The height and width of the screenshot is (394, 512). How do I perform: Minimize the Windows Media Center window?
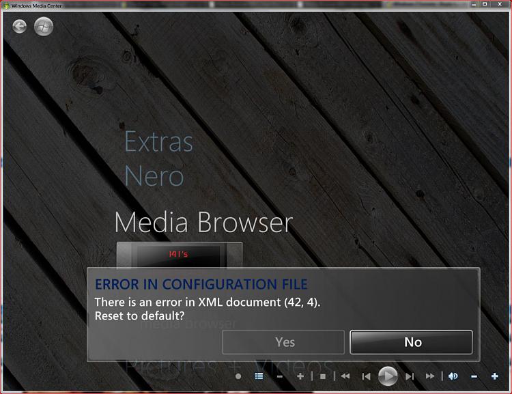tap(474, 4)
